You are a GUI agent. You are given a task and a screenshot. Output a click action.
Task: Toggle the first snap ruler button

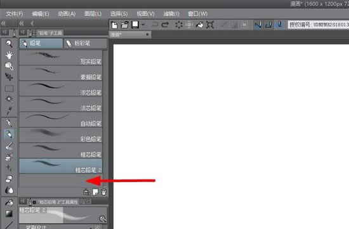(x=258, y=25)
